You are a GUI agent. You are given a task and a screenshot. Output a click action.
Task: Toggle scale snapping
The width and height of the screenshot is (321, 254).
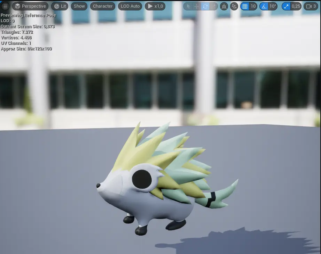286,7
